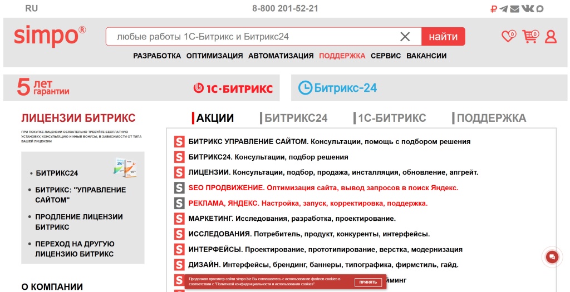The image size is (570, 292).
Task: Open ЛИЦЕНЗИИ БИТРИКС heading link
Action: (78, 118)
